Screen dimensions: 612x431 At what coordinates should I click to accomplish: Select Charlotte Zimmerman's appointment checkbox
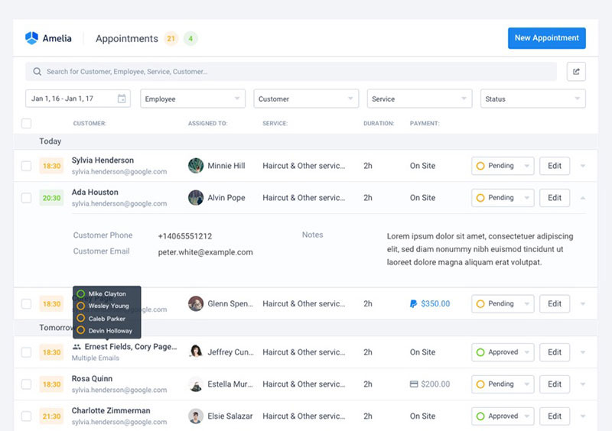pyautogui.click(x=27, y=416)
